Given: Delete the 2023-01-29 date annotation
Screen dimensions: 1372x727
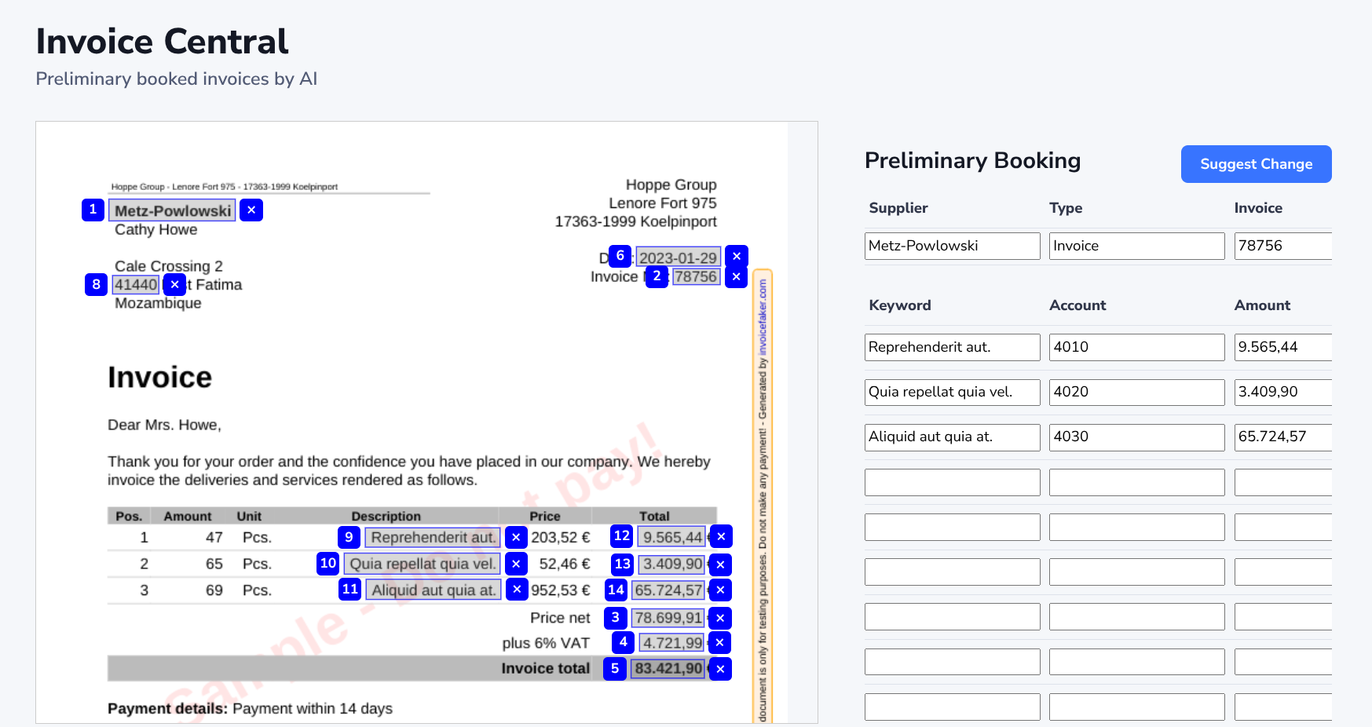Looking at the screenshot, I should 736,257.
